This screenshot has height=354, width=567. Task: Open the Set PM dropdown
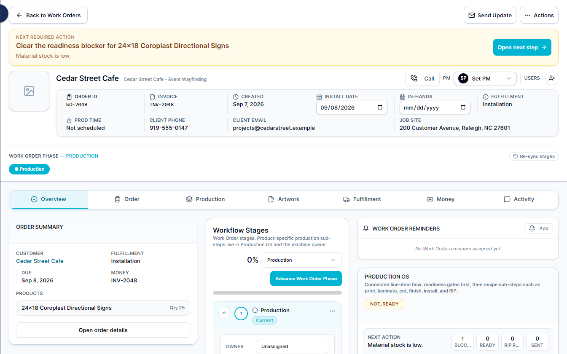[x=485, y=78]
